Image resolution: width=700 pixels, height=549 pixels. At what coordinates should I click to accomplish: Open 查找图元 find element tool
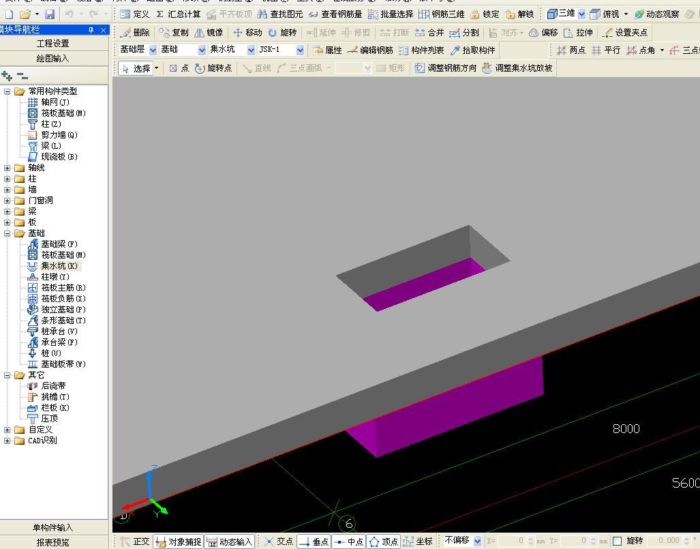(x=280, y=14)
